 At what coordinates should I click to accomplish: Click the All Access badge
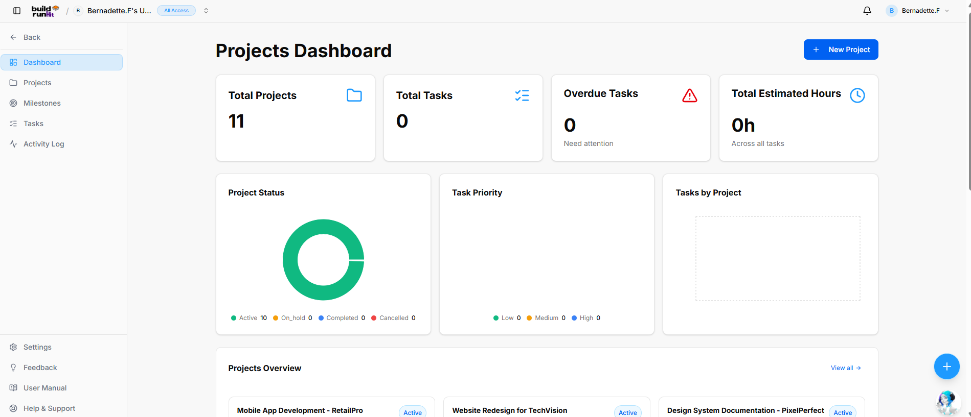coord(176,11)
